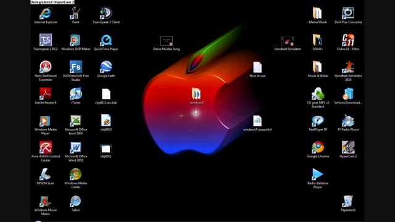Select the clip0011 video file
The height and width of the screenshot is (222, 395).
pos(106,149)
